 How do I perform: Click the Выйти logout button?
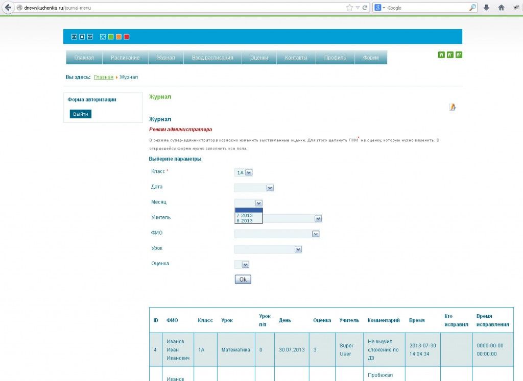[x=80, y=114]
